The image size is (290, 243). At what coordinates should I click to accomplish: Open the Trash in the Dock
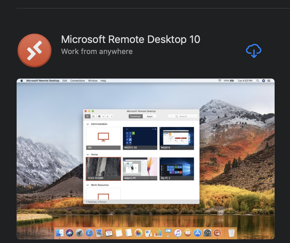(231, 233)
